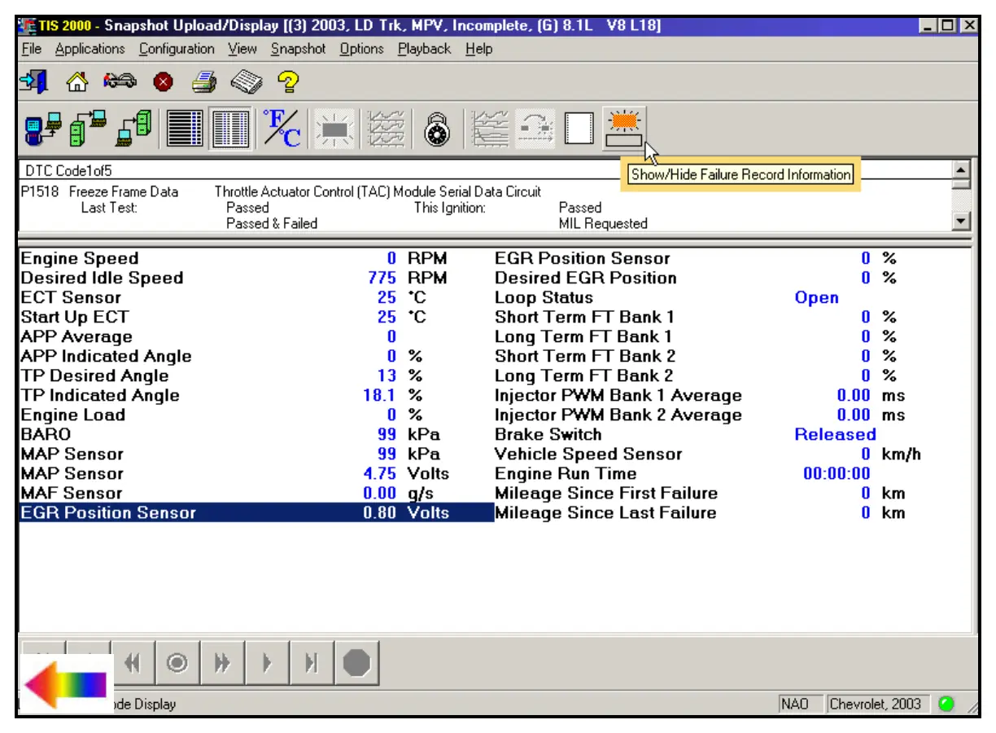Image resolution: width=996 pixels, height=733 pixels.
Task: Select the two-column data list view
Action: click(230, 129)
